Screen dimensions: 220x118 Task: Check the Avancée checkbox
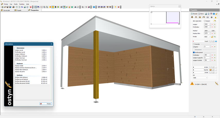point(194,44)
